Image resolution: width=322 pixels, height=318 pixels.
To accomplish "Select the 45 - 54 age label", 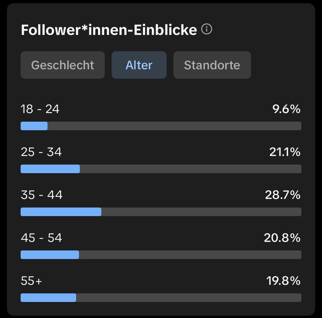I will tap(42, 238).
